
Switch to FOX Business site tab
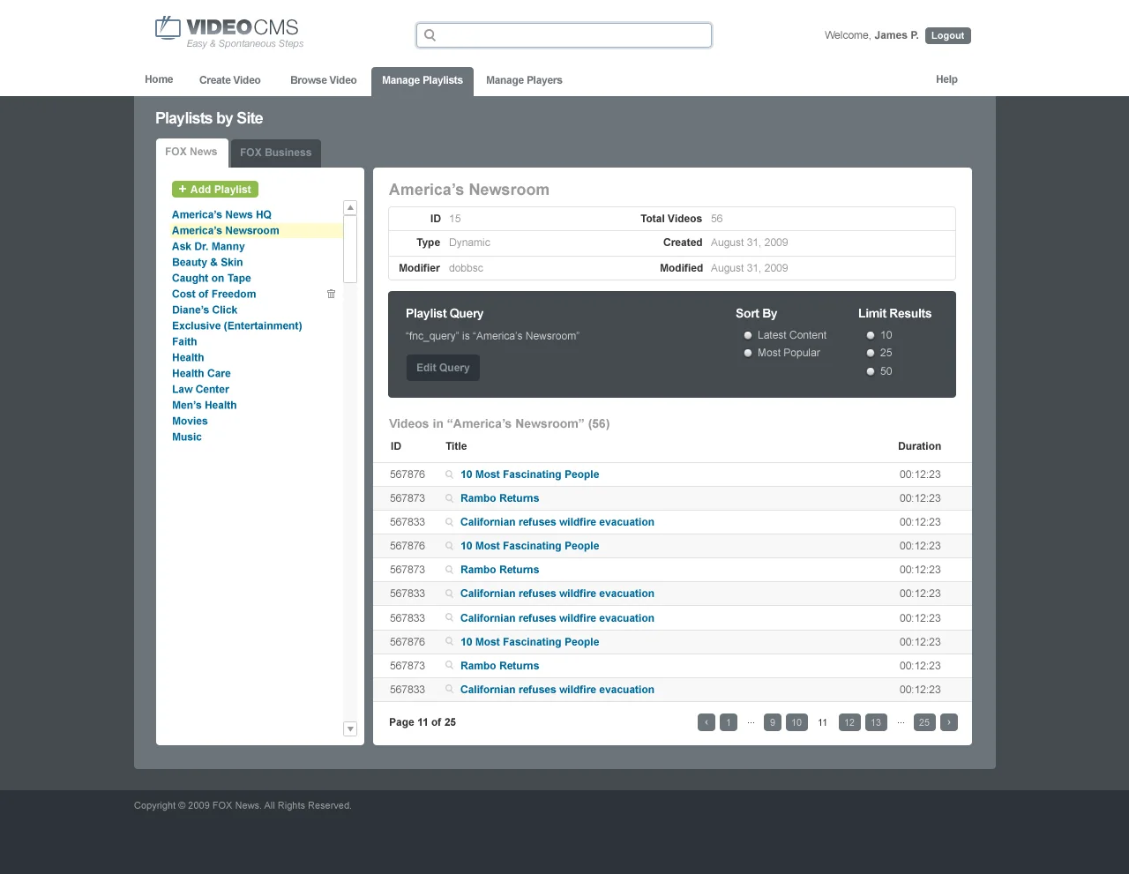(276, 153)
